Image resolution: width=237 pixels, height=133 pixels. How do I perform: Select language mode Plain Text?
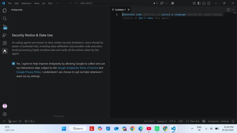click(x=193, y=121)
